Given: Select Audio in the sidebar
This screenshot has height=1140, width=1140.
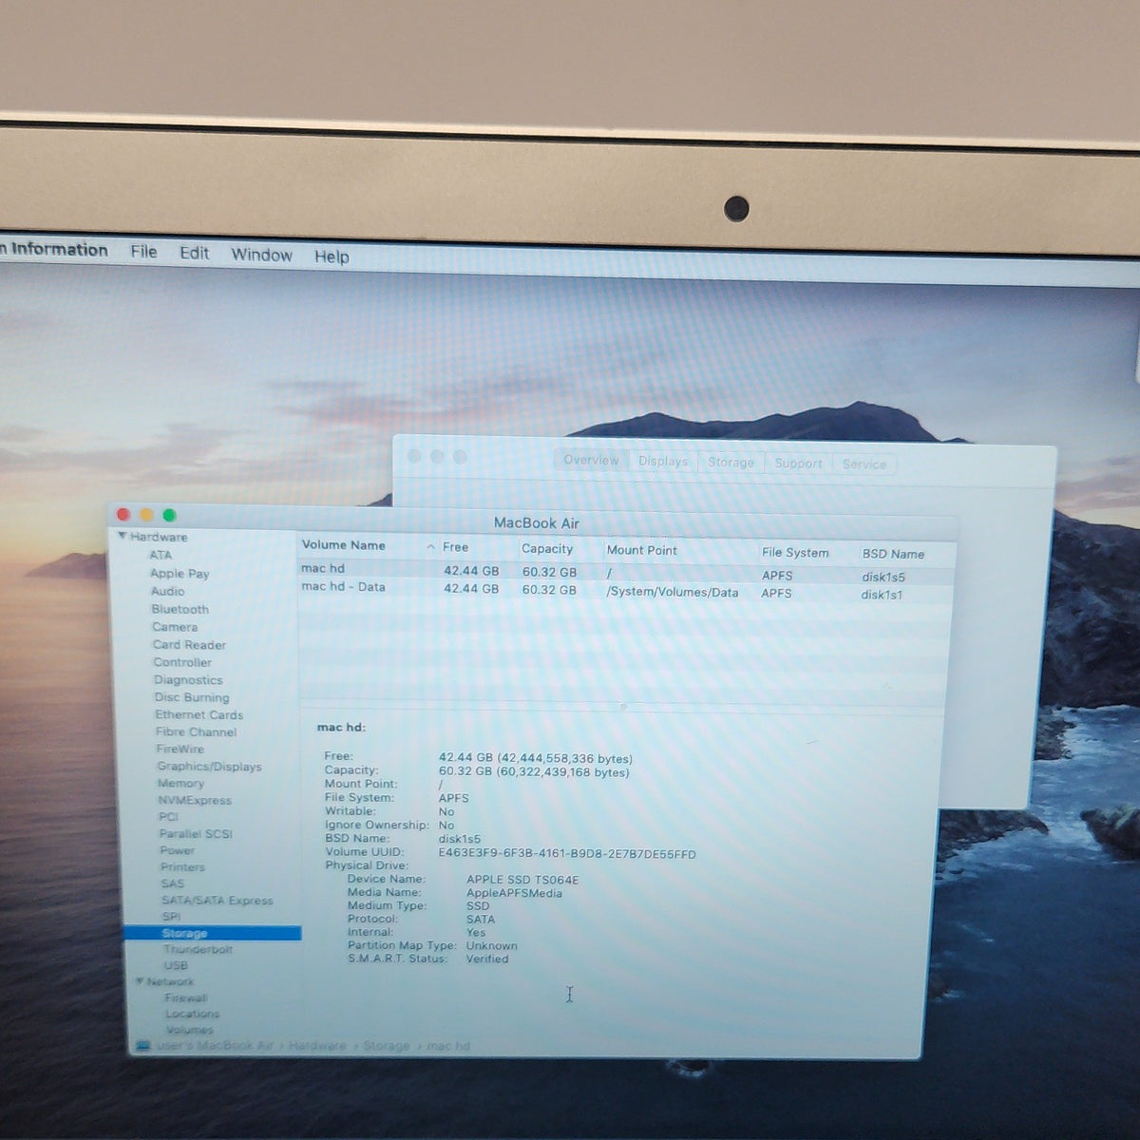Looking at the screenshot, I should (168, 591).
